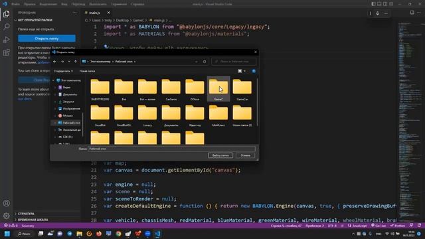Toggle the primary side bar layout
425x239 pixels.
point(373,4)
